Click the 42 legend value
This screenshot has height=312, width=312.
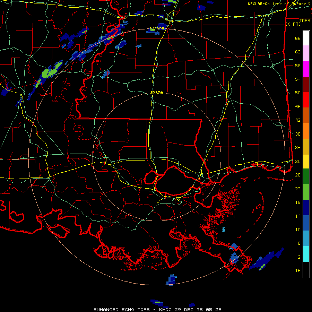(298, 120)
